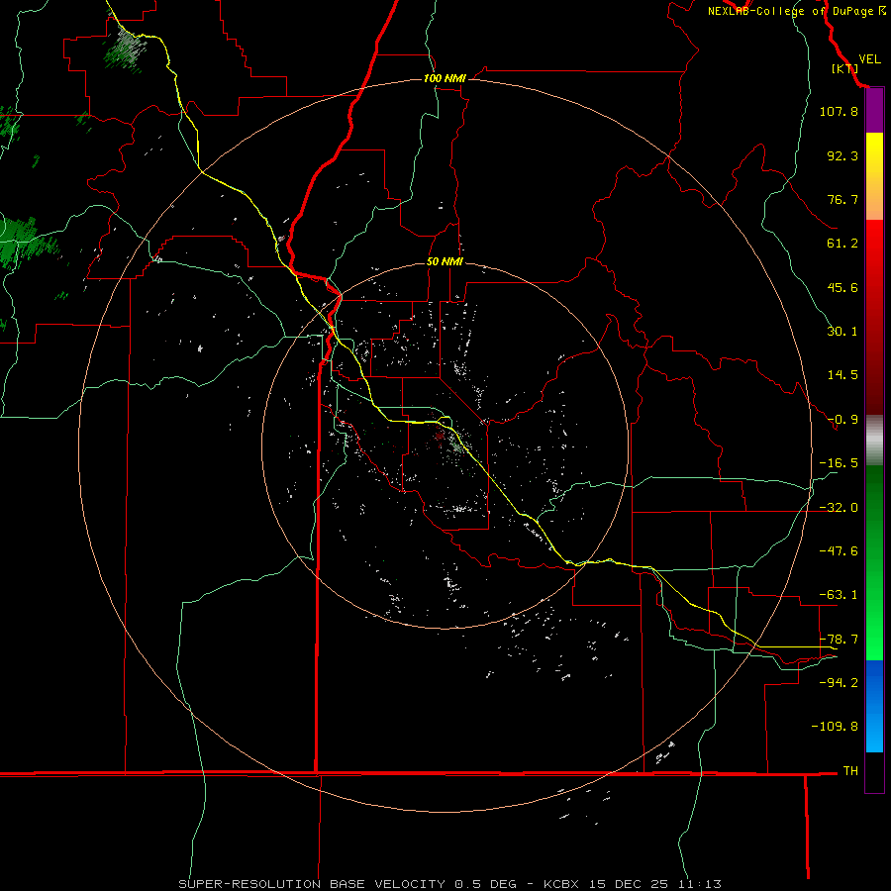This screenshot has width=891, height=891.
Task: Click the -109.8 velocity scale value
Action: click(835, 727)
